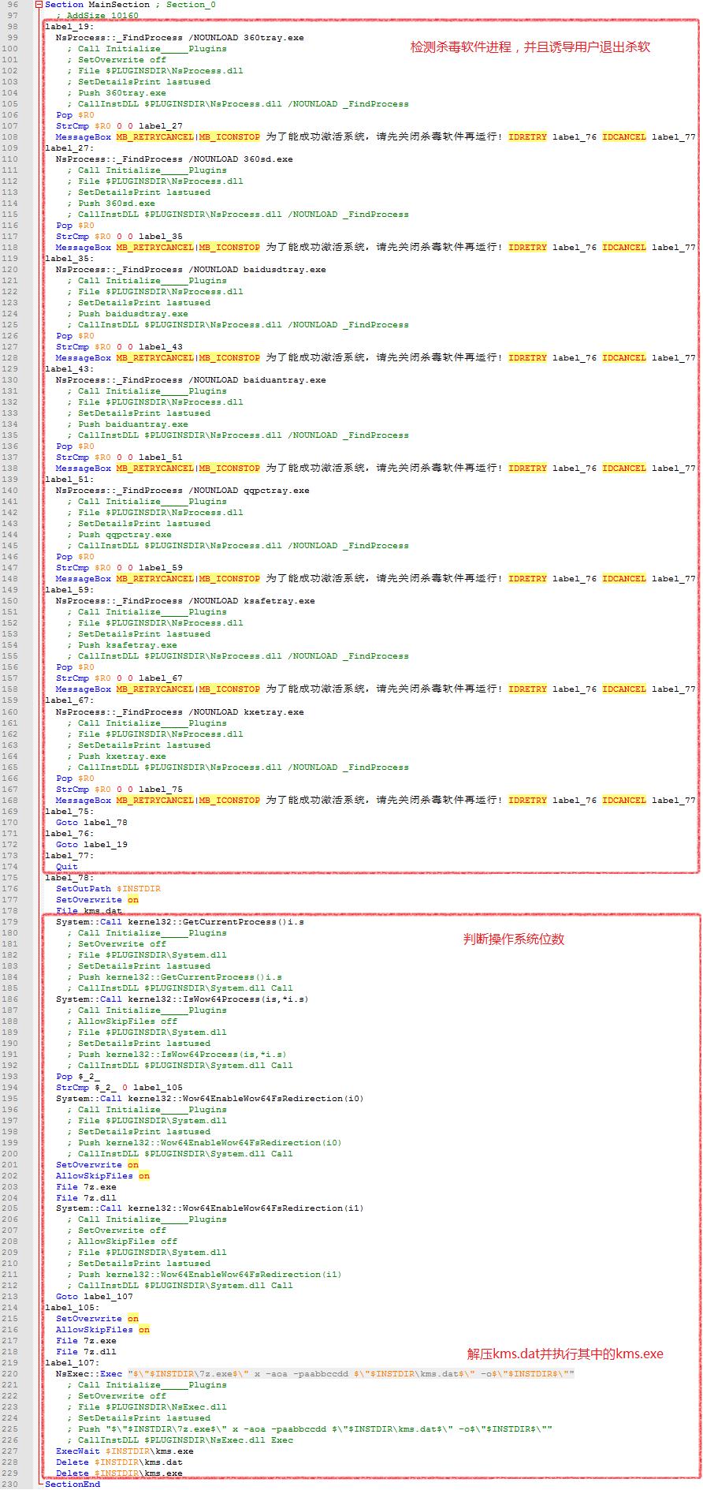Viewport: 703px width, 1490px height.
Task: Click the 'File kms.dat' line
Action: pos(89,911)
